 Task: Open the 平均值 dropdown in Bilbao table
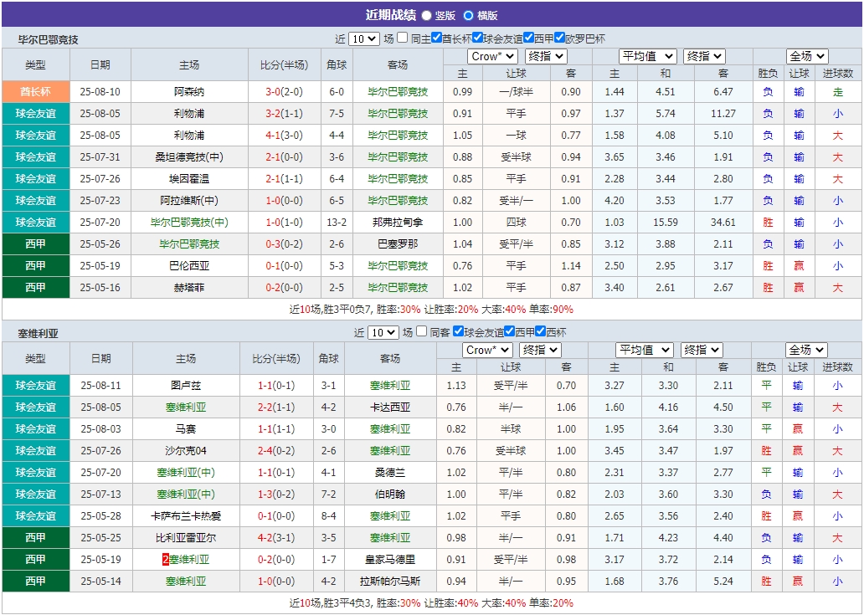coord(645,56)
